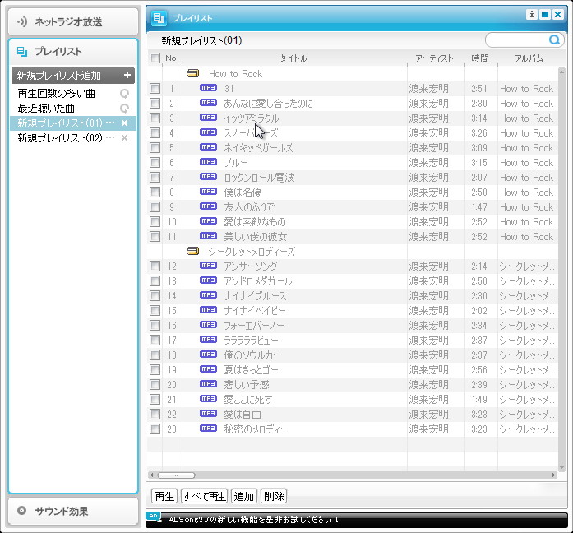The image size is (573, 533).
Task: Click the 削除 button
Action: point(274,496)
